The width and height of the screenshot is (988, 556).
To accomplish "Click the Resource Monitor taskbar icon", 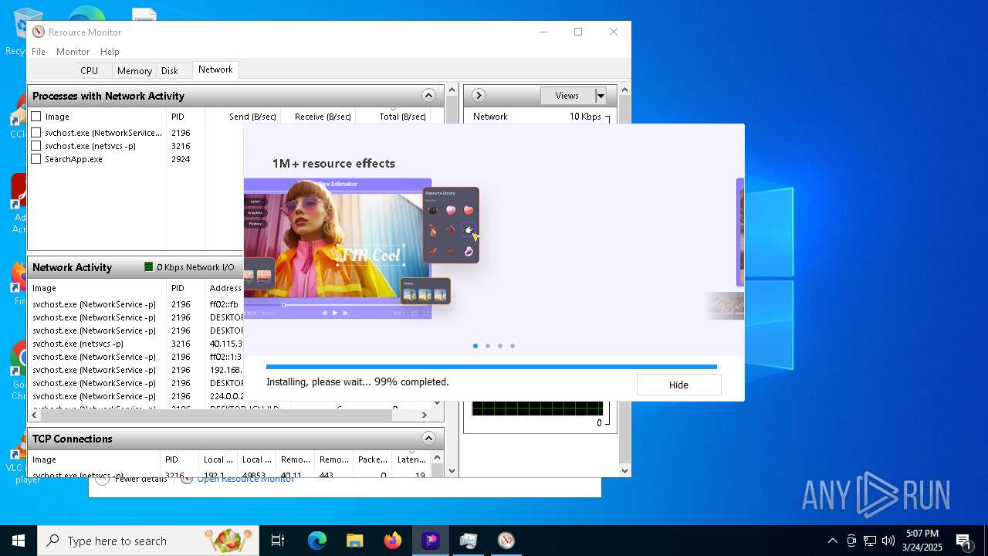I will tap(506, 541).
